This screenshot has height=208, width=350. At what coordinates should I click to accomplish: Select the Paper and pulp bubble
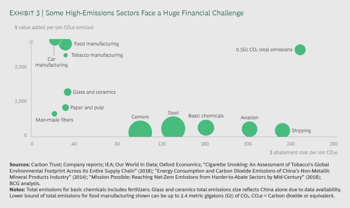tap(66, 108)
